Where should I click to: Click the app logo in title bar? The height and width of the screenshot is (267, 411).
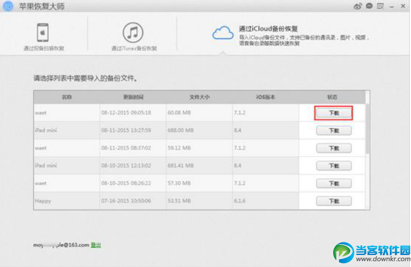coord(8,6)
